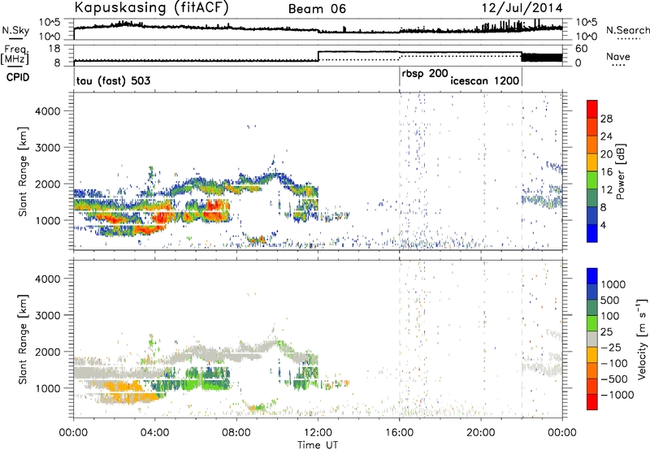Viewport: 650px width, 450px height.
Task: Click the 'Time UT' axis label
Action: [x=318, y=445]
